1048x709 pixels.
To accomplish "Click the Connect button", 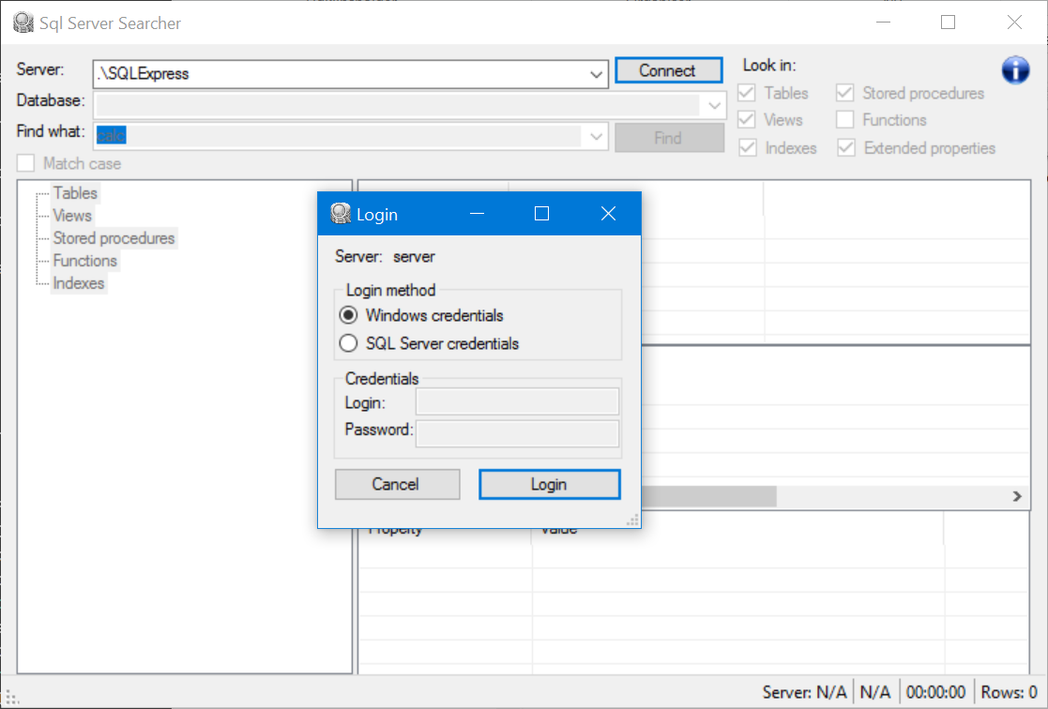I will point(668,70).
